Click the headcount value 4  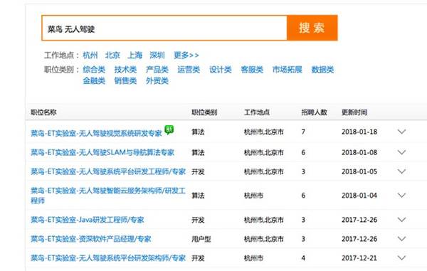click(303, 258)
